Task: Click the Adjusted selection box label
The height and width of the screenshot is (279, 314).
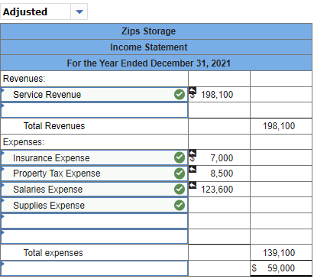Action: tap(25, 11)
